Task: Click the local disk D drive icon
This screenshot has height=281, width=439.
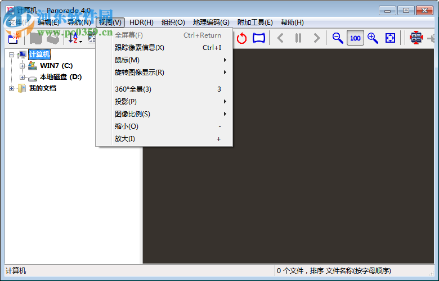Action: pos(33,78)
